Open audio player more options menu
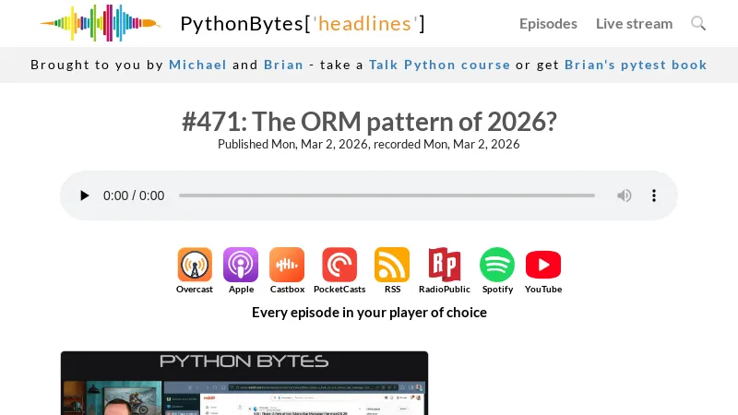Image resolution: width=738 pixels, height=415 pixels. [x=654, y=196]
